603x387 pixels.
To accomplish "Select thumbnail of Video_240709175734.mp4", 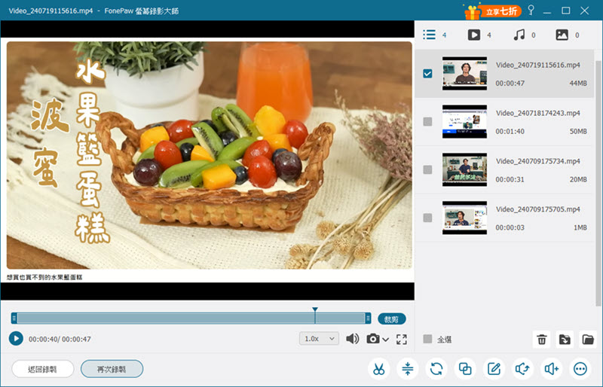I will point(464,169).
